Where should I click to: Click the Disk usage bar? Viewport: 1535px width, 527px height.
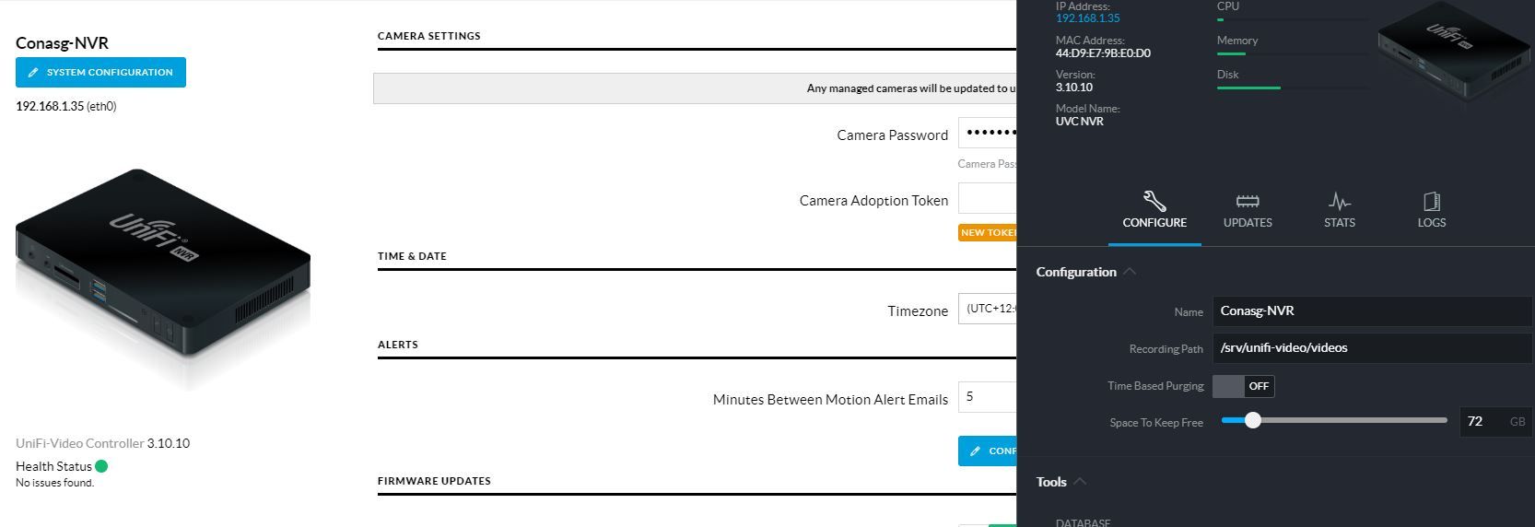[x=1294, y=88]
